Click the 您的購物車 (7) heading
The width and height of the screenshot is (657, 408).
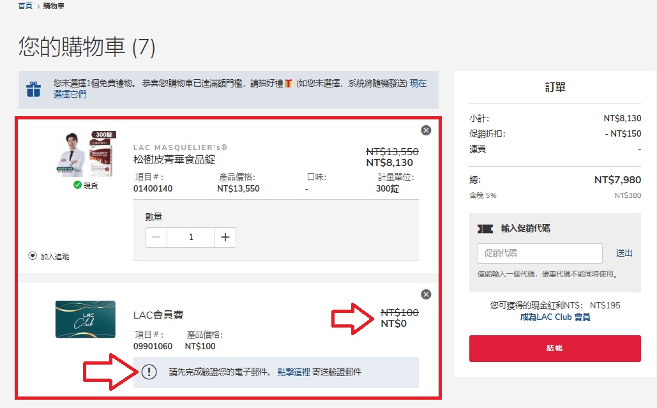click(x=87, y=47)
